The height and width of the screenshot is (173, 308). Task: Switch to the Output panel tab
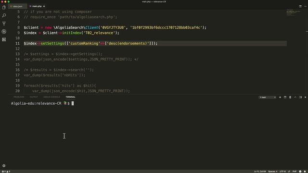pos(34,97)
